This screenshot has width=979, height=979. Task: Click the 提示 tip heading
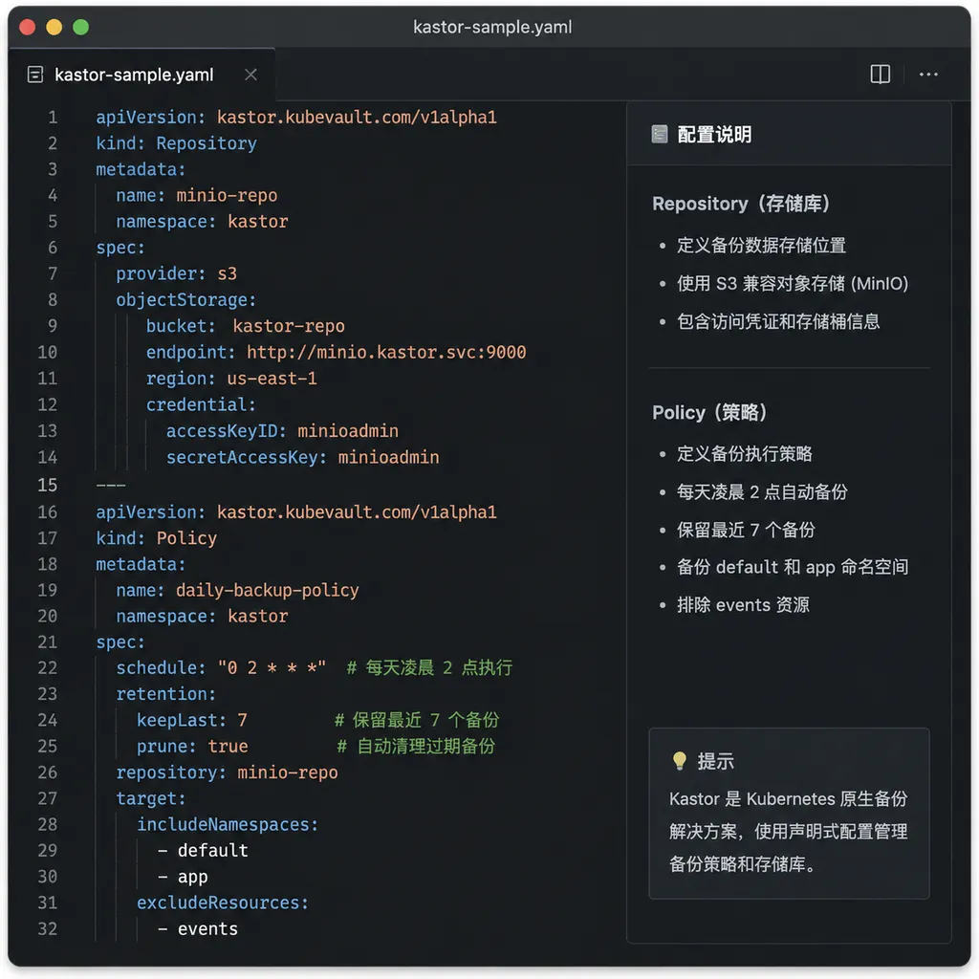coord(715,761)
